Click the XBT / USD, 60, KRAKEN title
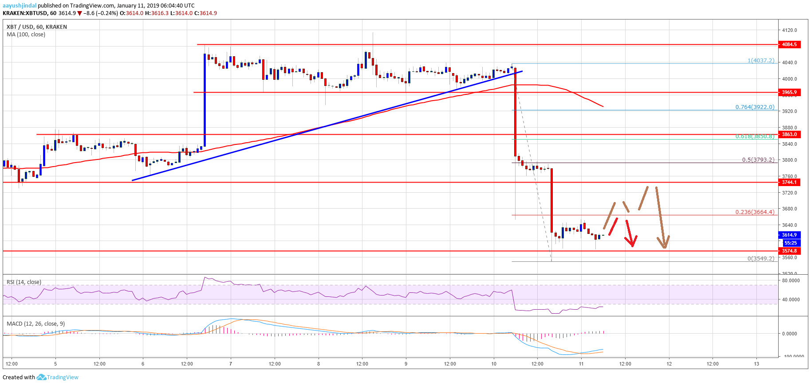Image resolution: width=811 pixels, height=385 pixels. point(37,27)
